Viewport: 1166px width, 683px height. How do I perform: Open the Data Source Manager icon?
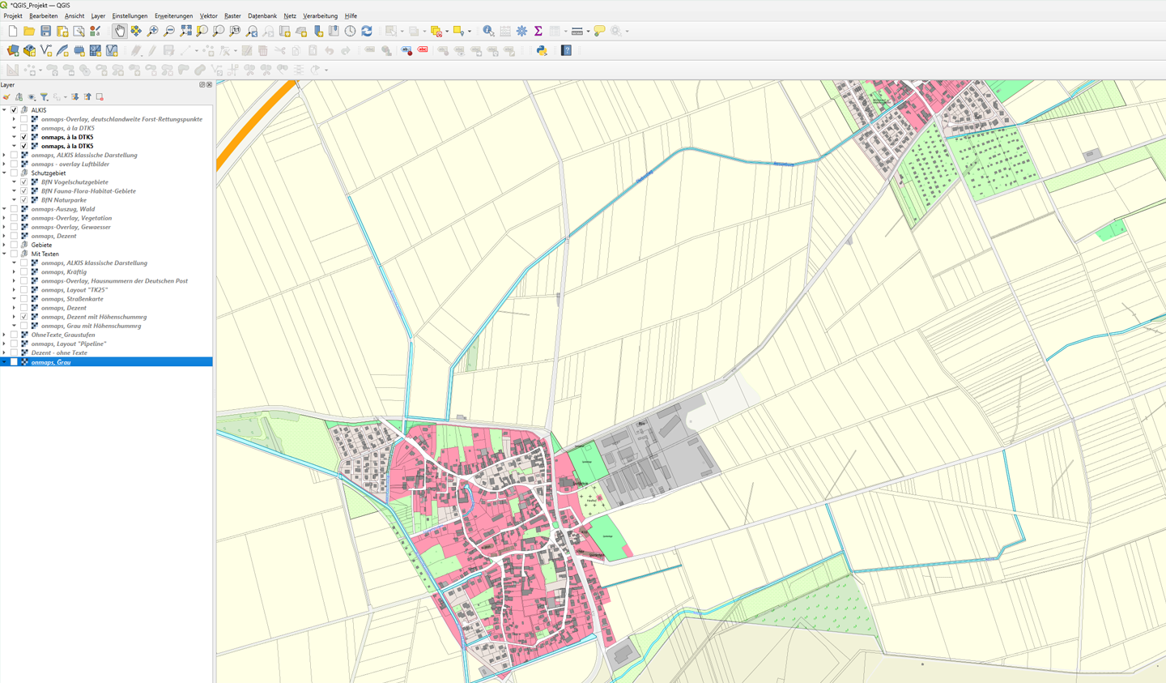[13, 50]
